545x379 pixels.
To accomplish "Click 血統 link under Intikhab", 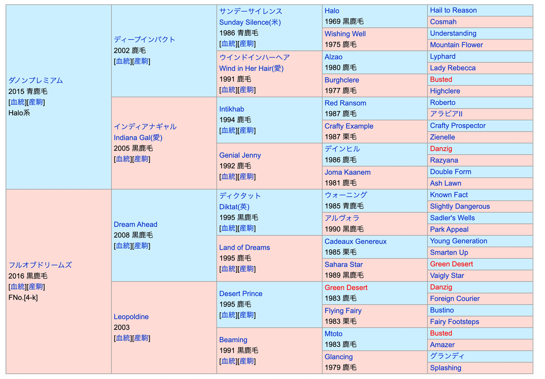I will [228, 131].
